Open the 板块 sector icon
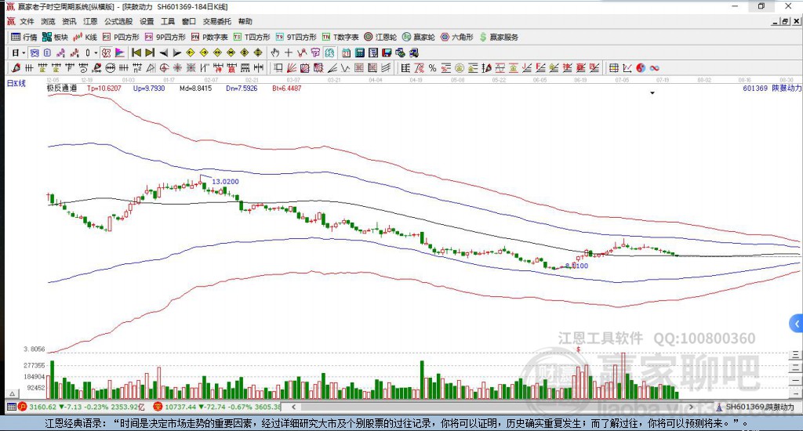 [x=55, y=37]
